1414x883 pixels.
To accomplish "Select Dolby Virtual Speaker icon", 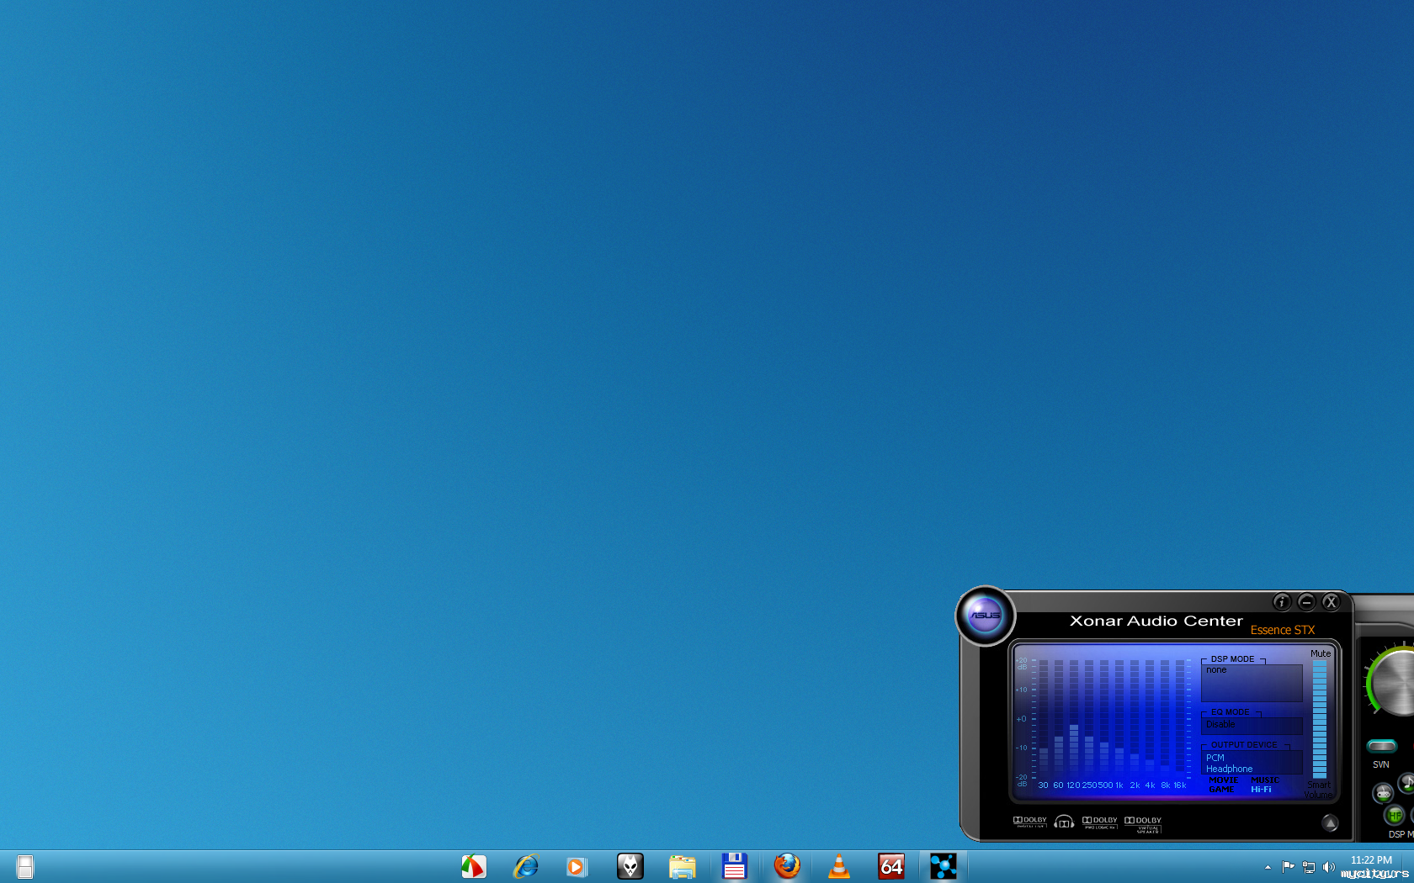I will coord(1143,822).
